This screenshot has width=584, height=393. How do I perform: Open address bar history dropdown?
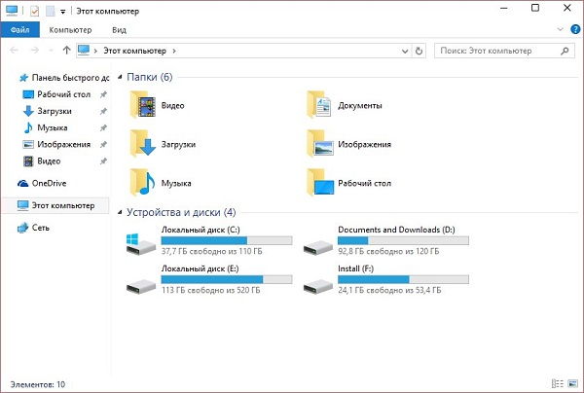click(x=405, y=50)
